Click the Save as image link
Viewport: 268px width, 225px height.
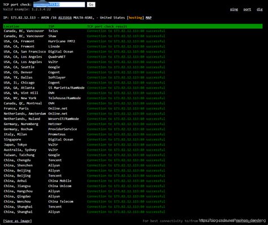point(18,221)
